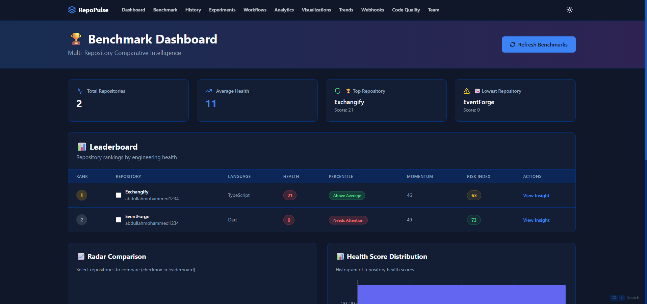The height and width of the screenshot is (304, 647).
Task: Click the LANGUAGE column header
Action: click(x=239, y=176)
